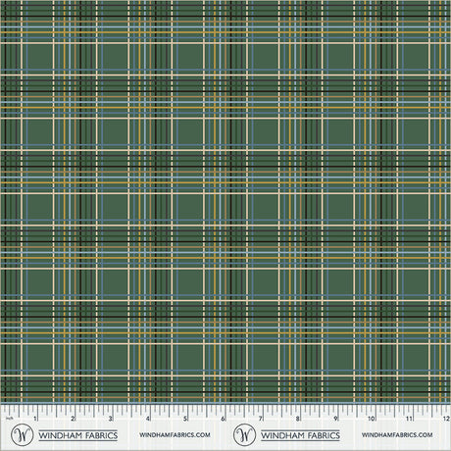The width and height of the screenshot is (451, 451).
Task: Select the WINDHAM FABRICS wordmark below ruler mark 8
Action: (300, 435)
